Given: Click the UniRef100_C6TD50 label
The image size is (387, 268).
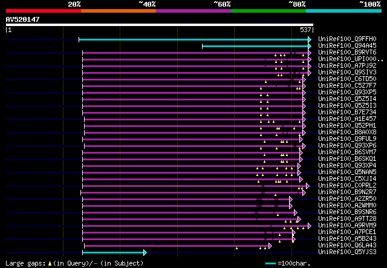Looking at the screenshot, I should (347, 79).
